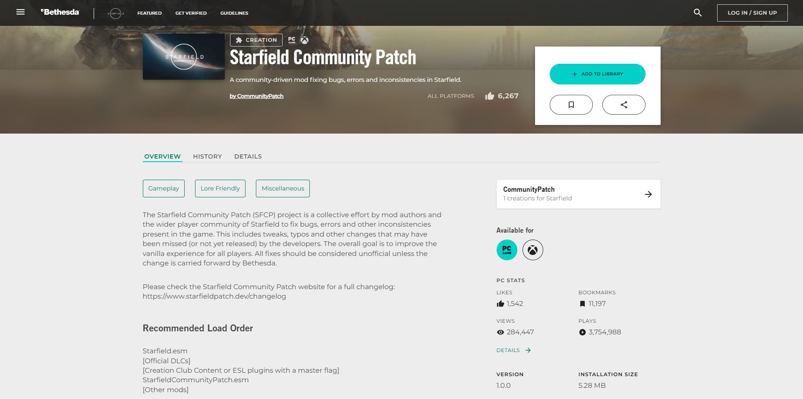The width and height of the screenshot is (803, 399).
Task: Click the Starfield Community Patch thumbnail
Action: point(184,57)
